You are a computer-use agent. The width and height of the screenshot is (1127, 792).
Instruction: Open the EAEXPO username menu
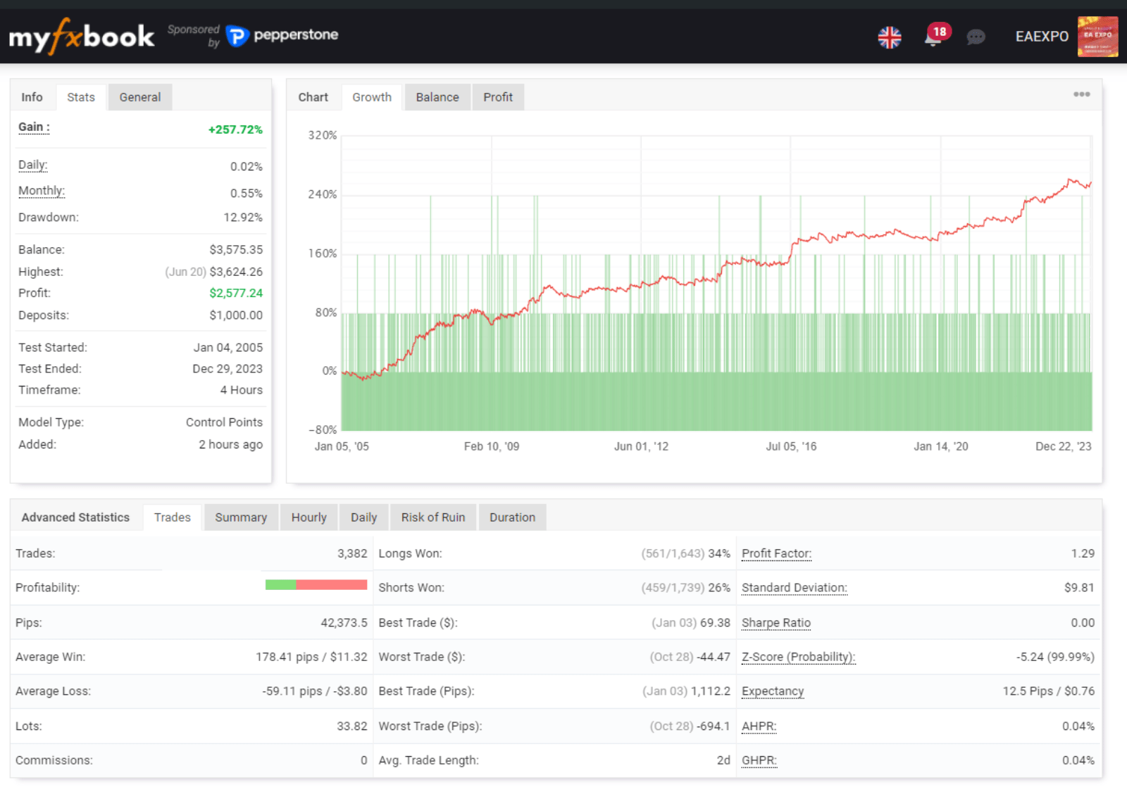(x=1042, y=37)
